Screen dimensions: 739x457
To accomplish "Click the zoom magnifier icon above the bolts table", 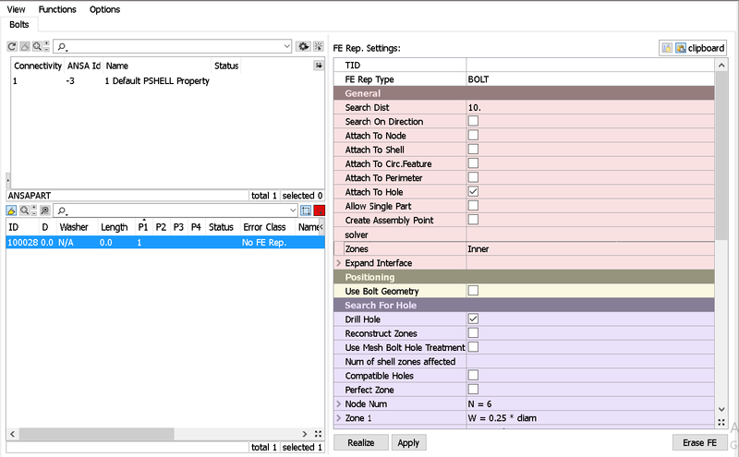I will (x=24, y=210).
